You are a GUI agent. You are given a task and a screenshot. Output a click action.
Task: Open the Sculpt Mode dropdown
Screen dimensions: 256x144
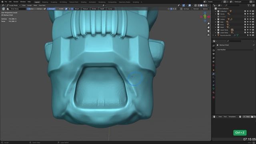[x=13, y=5]
